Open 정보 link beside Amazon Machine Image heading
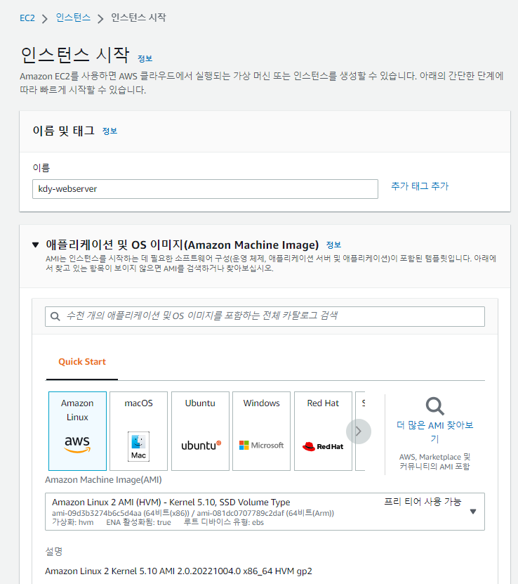This screenshot has height=584, width=518. pos(333,245)
